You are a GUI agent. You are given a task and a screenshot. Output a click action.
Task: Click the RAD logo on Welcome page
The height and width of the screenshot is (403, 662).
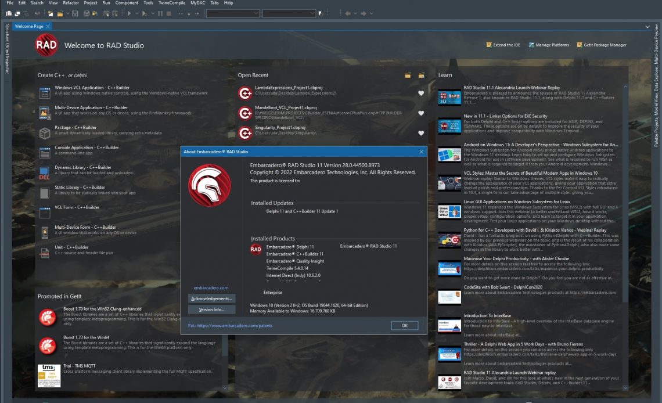click(x=46, y=45)
